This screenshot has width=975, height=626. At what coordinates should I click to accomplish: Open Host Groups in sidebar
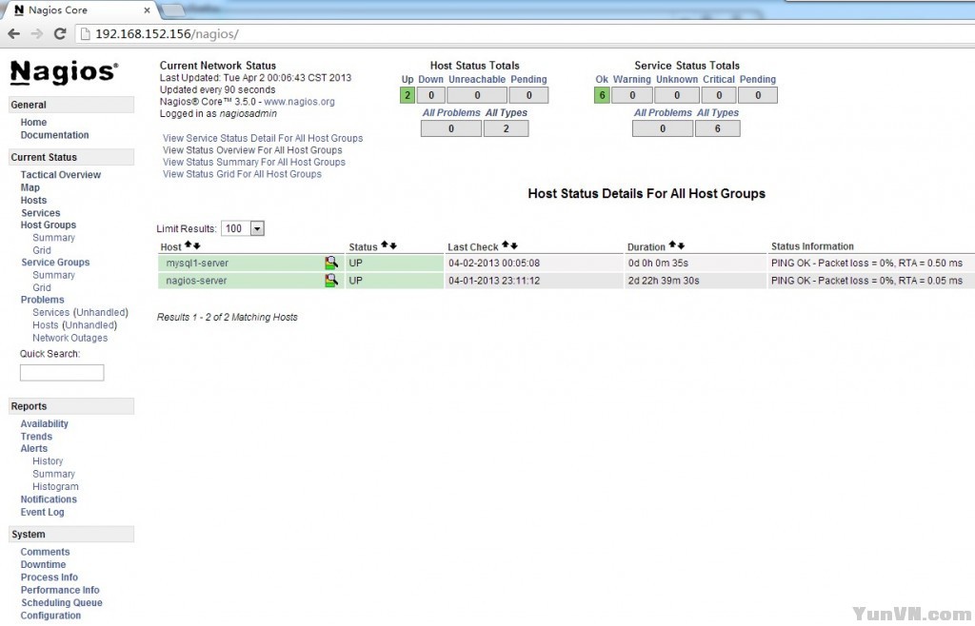(48, 225)
